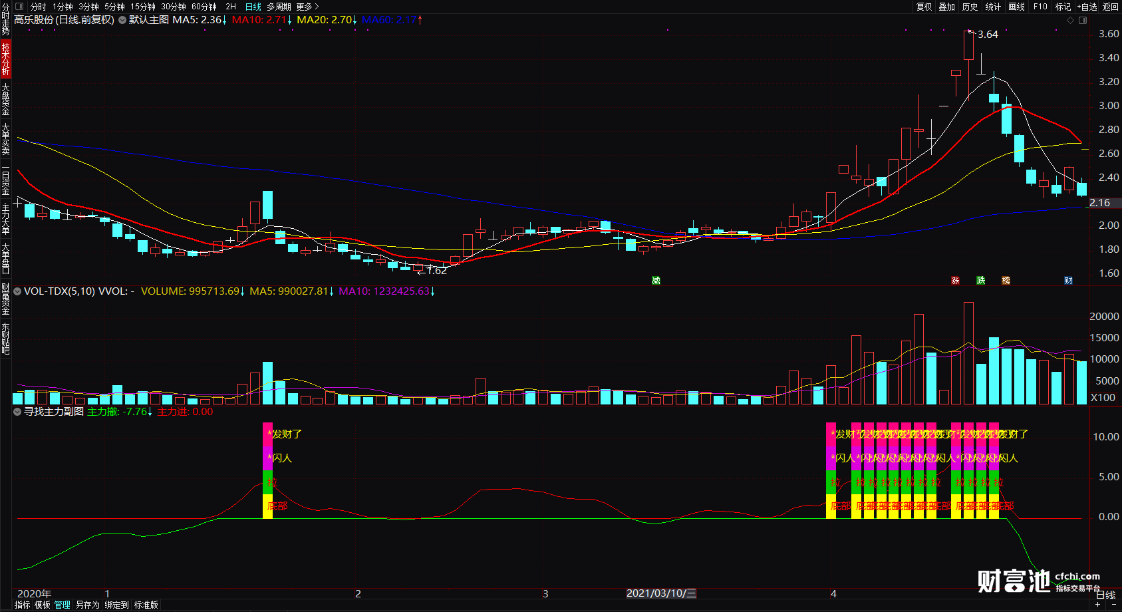Click the red 涨 event marker

pyautogui.click(x=955, y=280)
